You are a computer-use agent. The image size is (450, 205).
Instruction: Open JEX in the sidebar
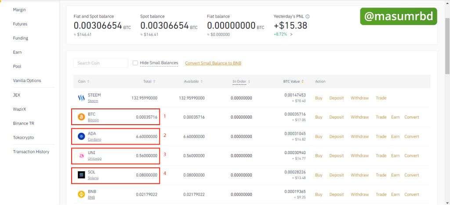[17, 95]
